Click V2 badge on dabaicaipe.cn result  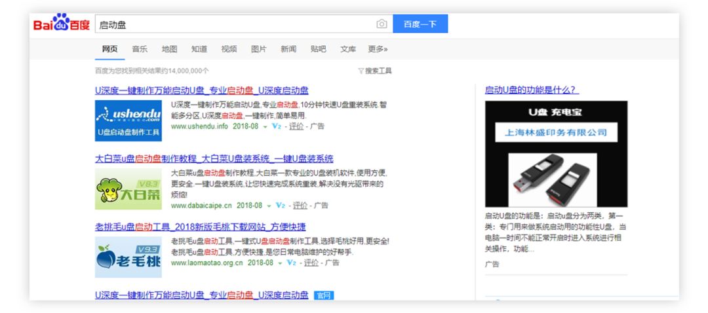[281, 206]
